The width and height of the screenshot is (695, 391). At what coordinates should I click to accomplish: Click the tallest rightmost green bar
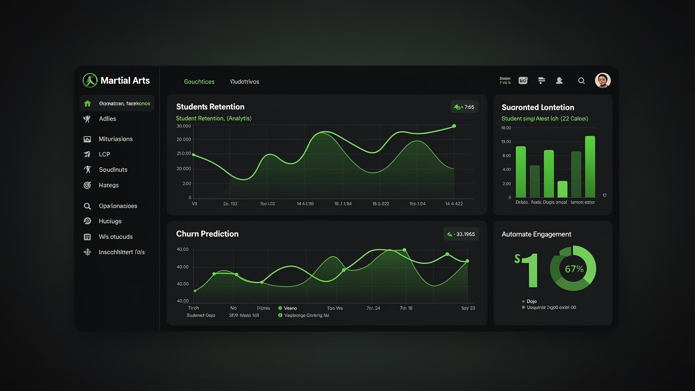pos(590,167)
